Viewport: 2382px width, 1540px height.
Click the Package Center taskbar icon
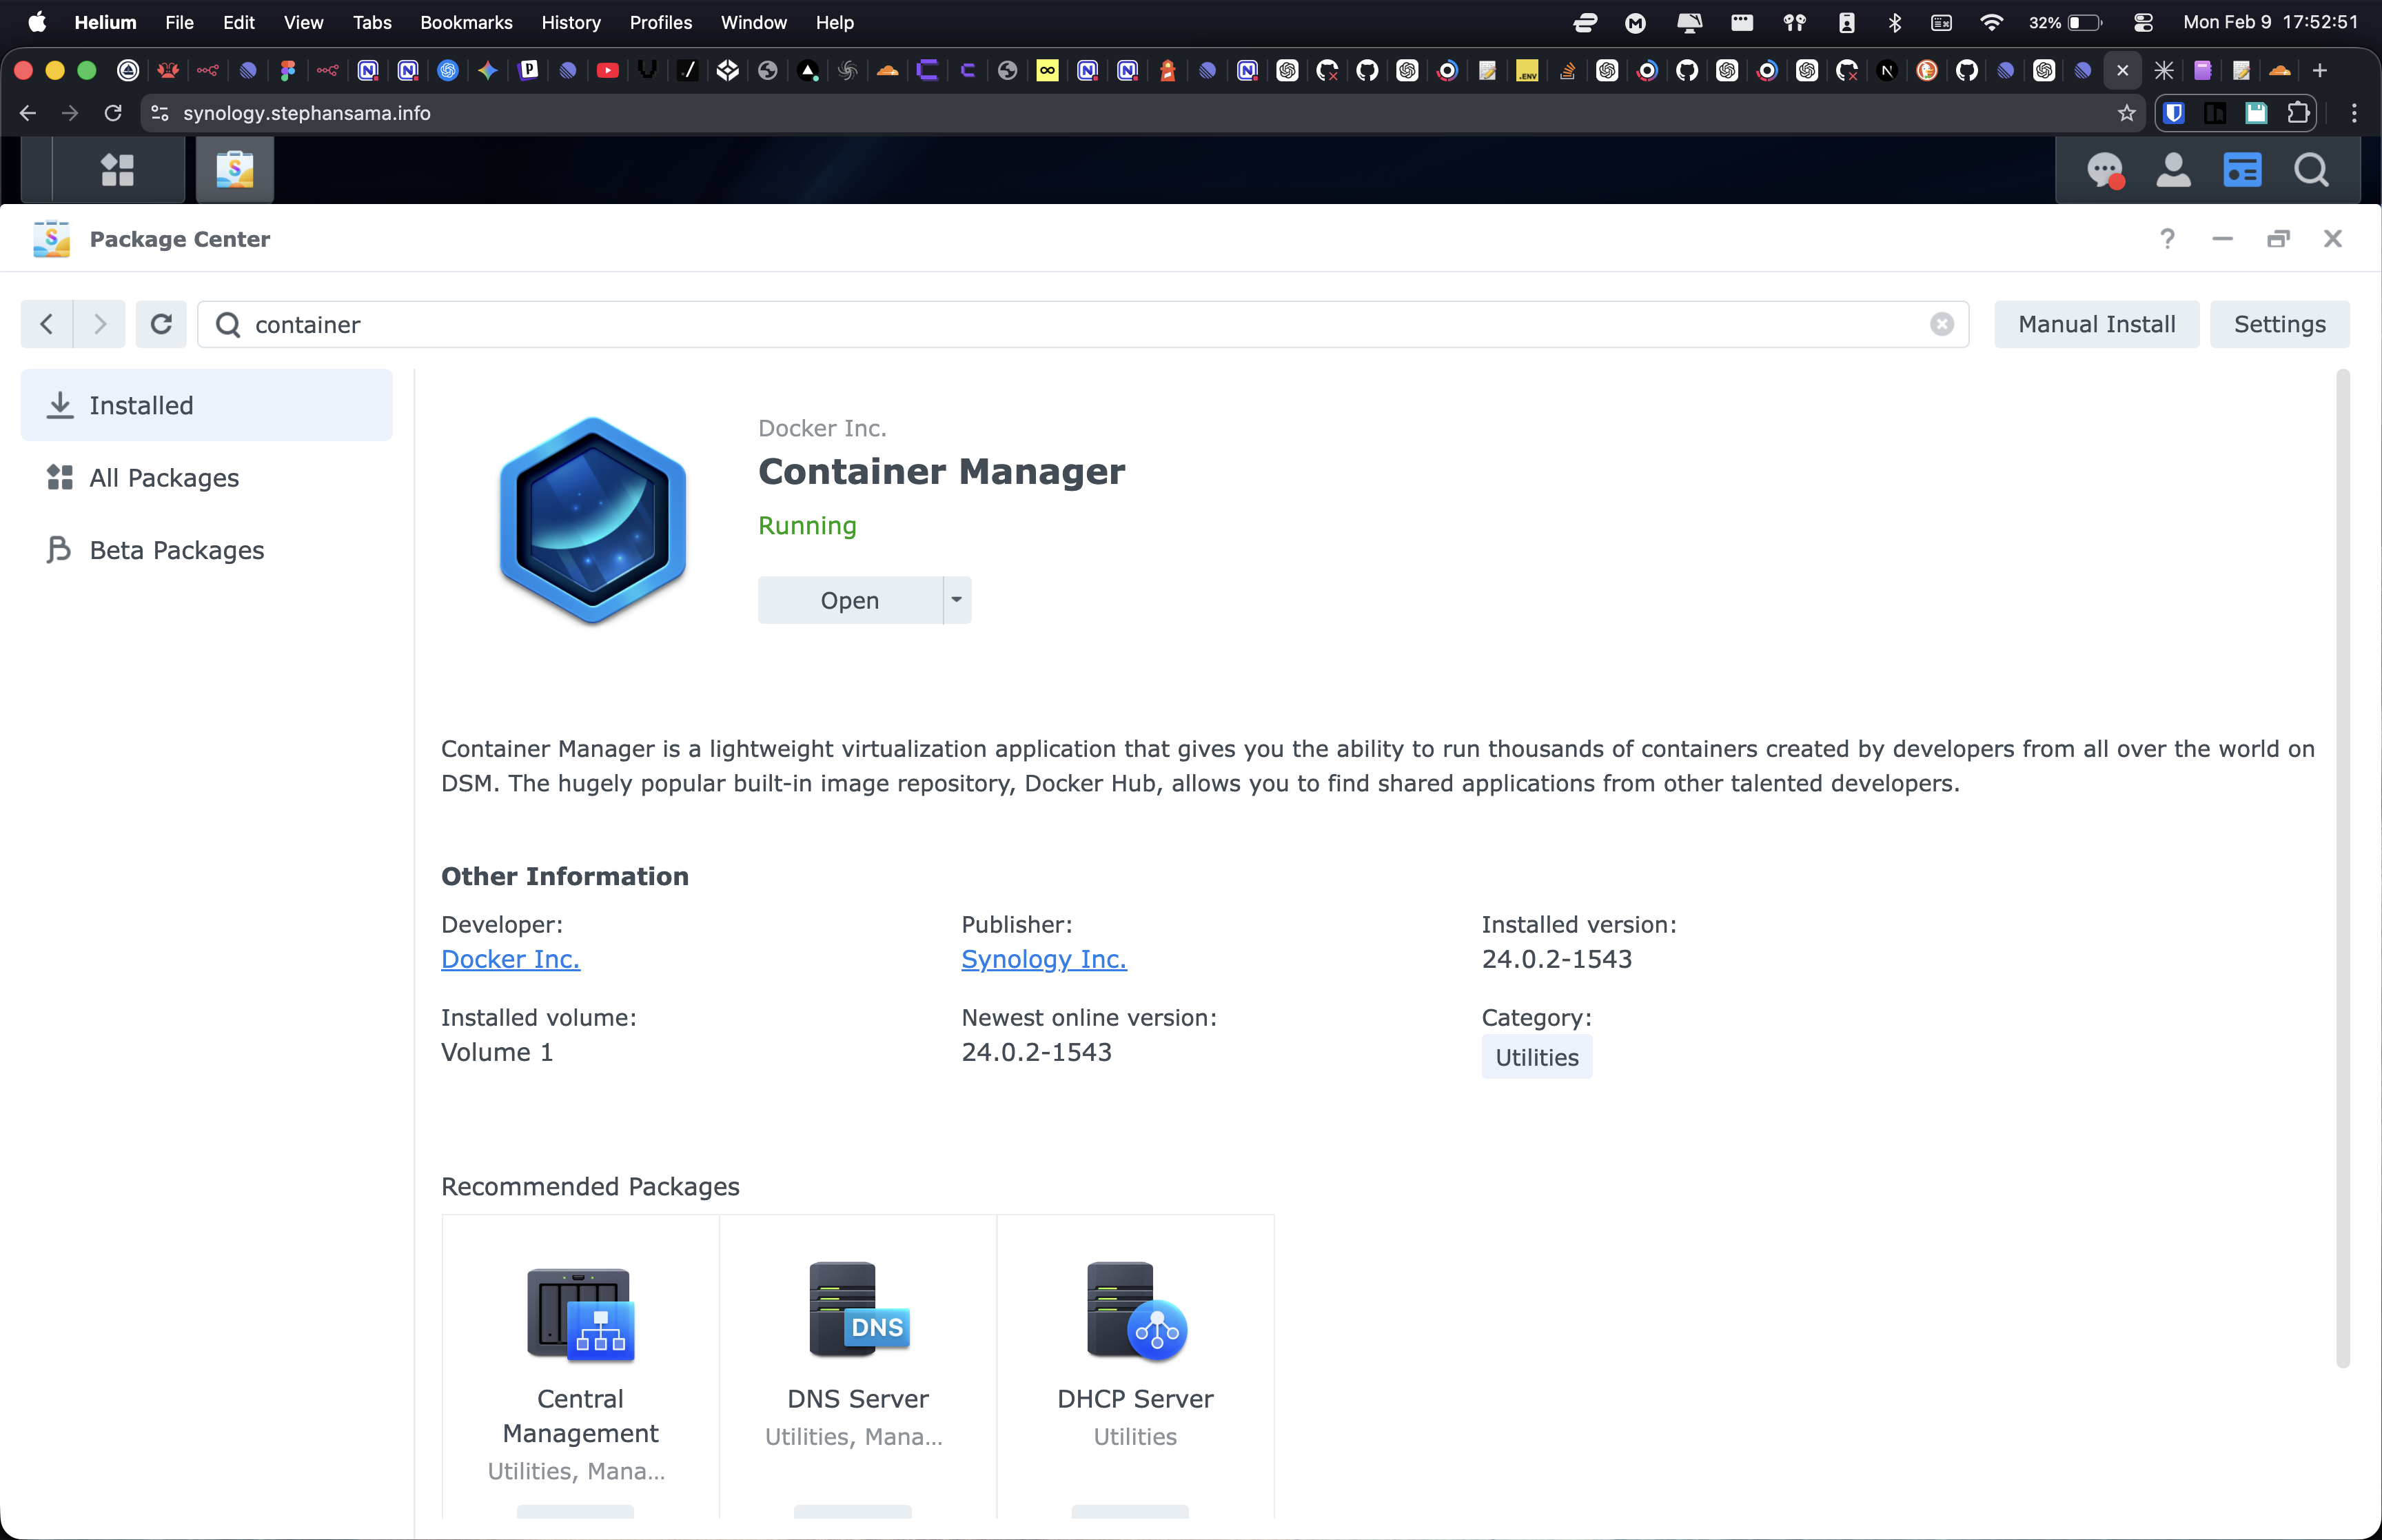click(x=235, y=169)
